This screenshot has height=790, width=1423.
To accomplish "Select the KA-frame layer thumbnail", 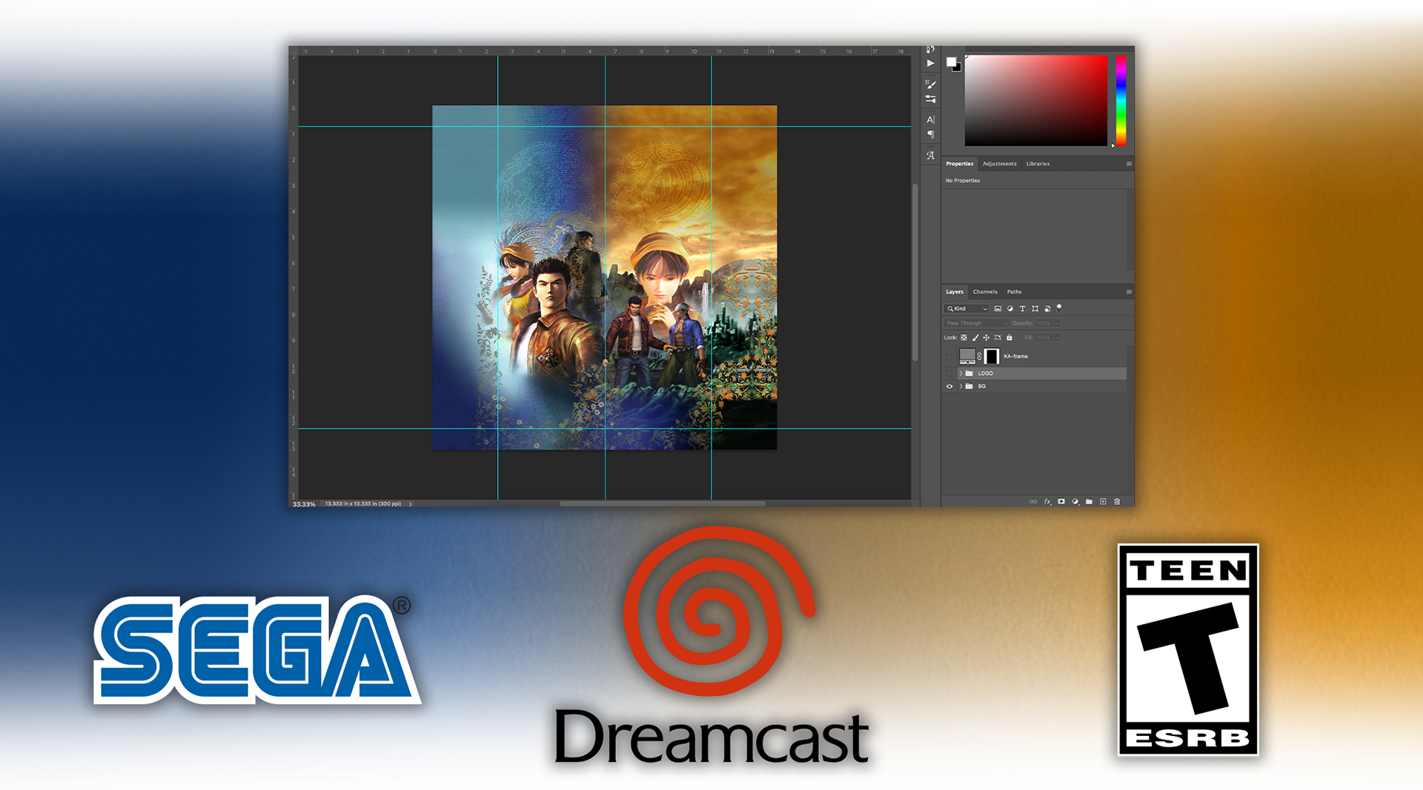I will (x=967, y=356).
